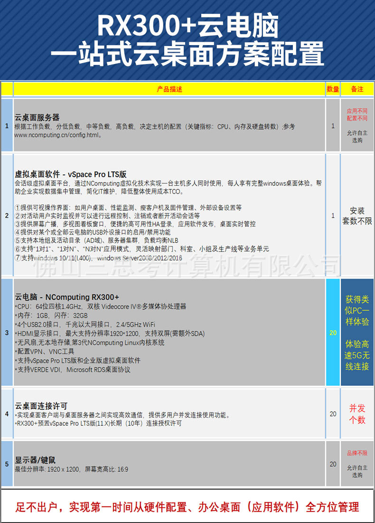Click the '*支持VERDE VDI' spec line
The image size is (375, 523).
click(x=73, y=370)
